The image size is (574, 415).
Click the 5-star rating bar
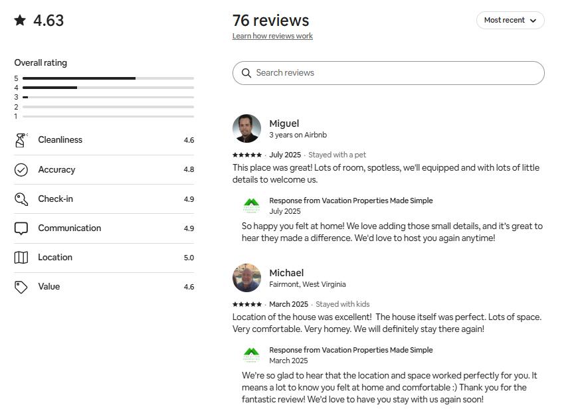(108, 78)
